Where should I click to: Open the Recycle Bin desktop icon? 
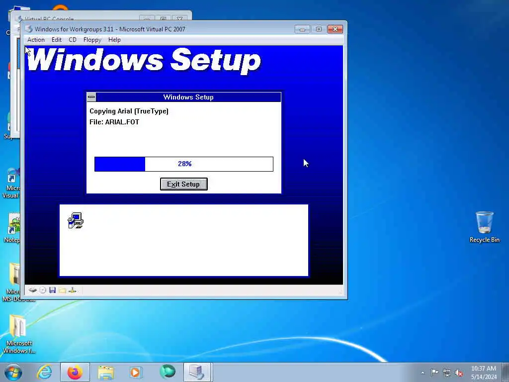(x=484, y=227)
